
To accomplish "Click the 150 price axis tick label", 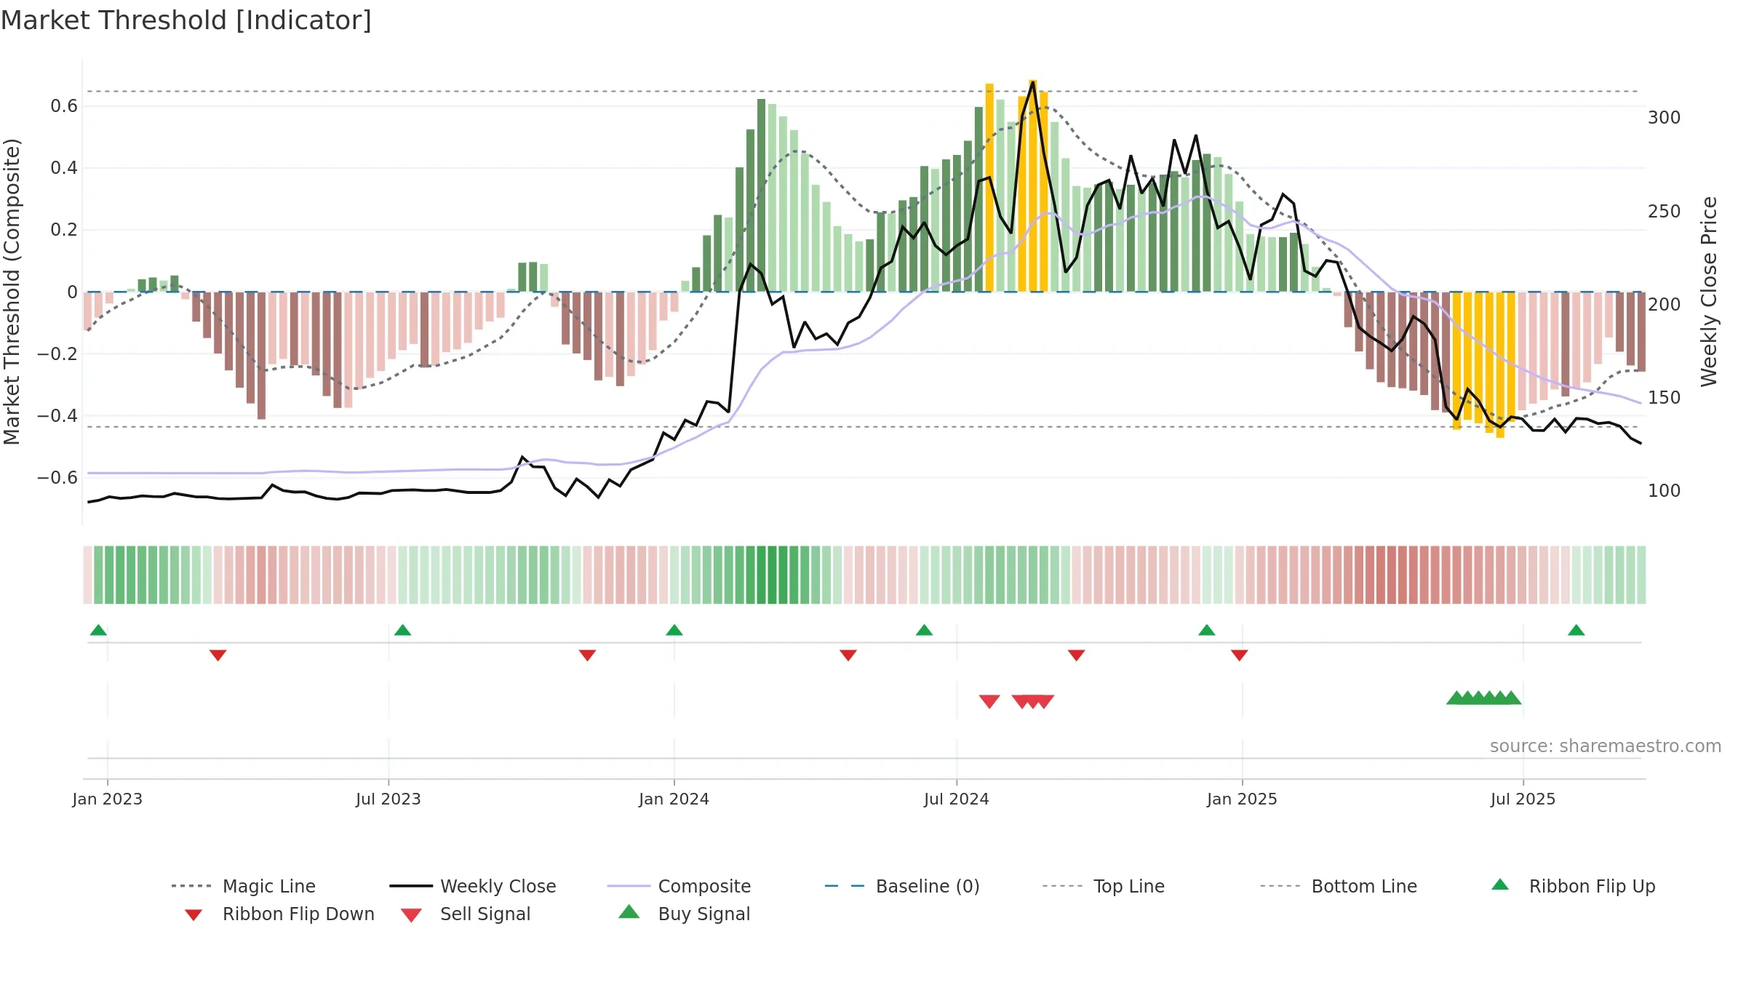I will tap(1665, 398).
